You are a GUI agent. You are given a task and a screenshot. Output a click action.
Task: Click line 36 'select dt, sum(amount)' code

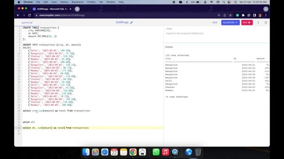tap(56, 128)
